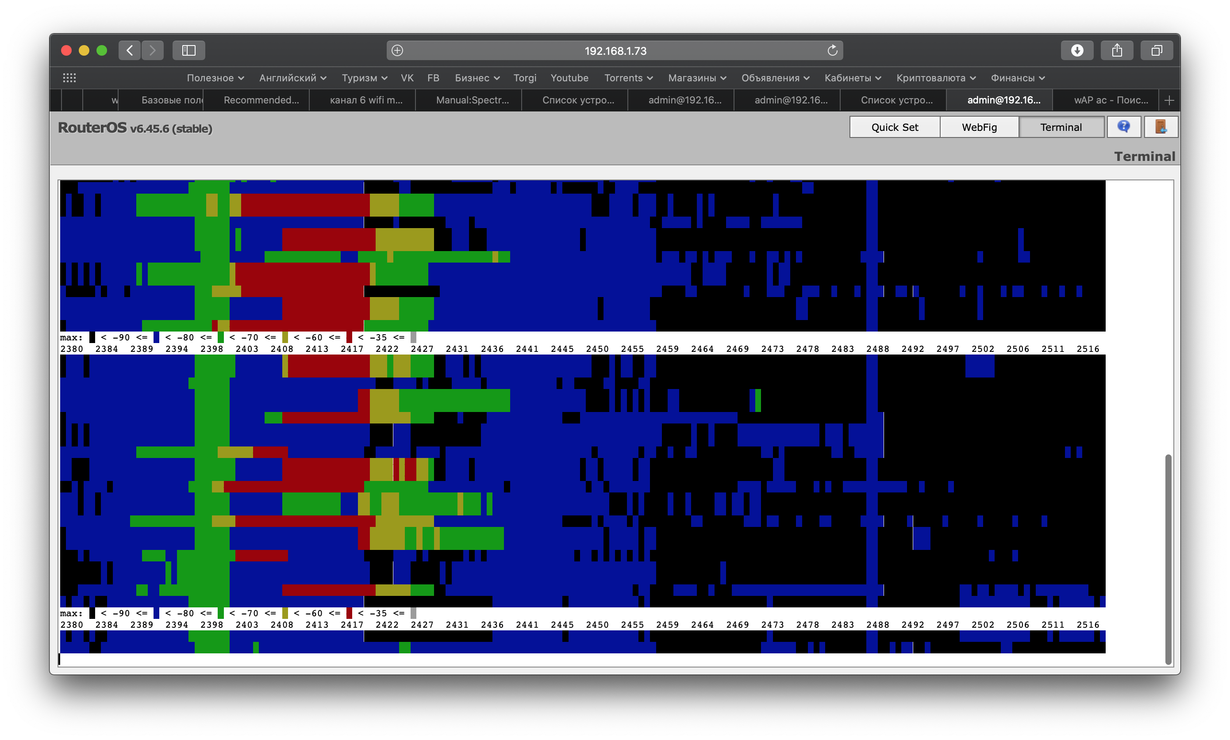Open the RouterOS help icon

[1124, 127]
